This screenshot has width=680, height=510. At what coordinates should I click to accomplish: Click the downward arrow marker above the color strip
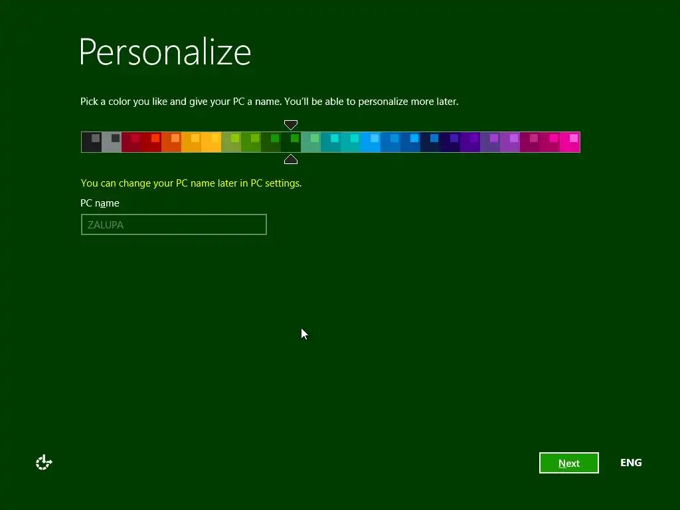pos(291,125)
